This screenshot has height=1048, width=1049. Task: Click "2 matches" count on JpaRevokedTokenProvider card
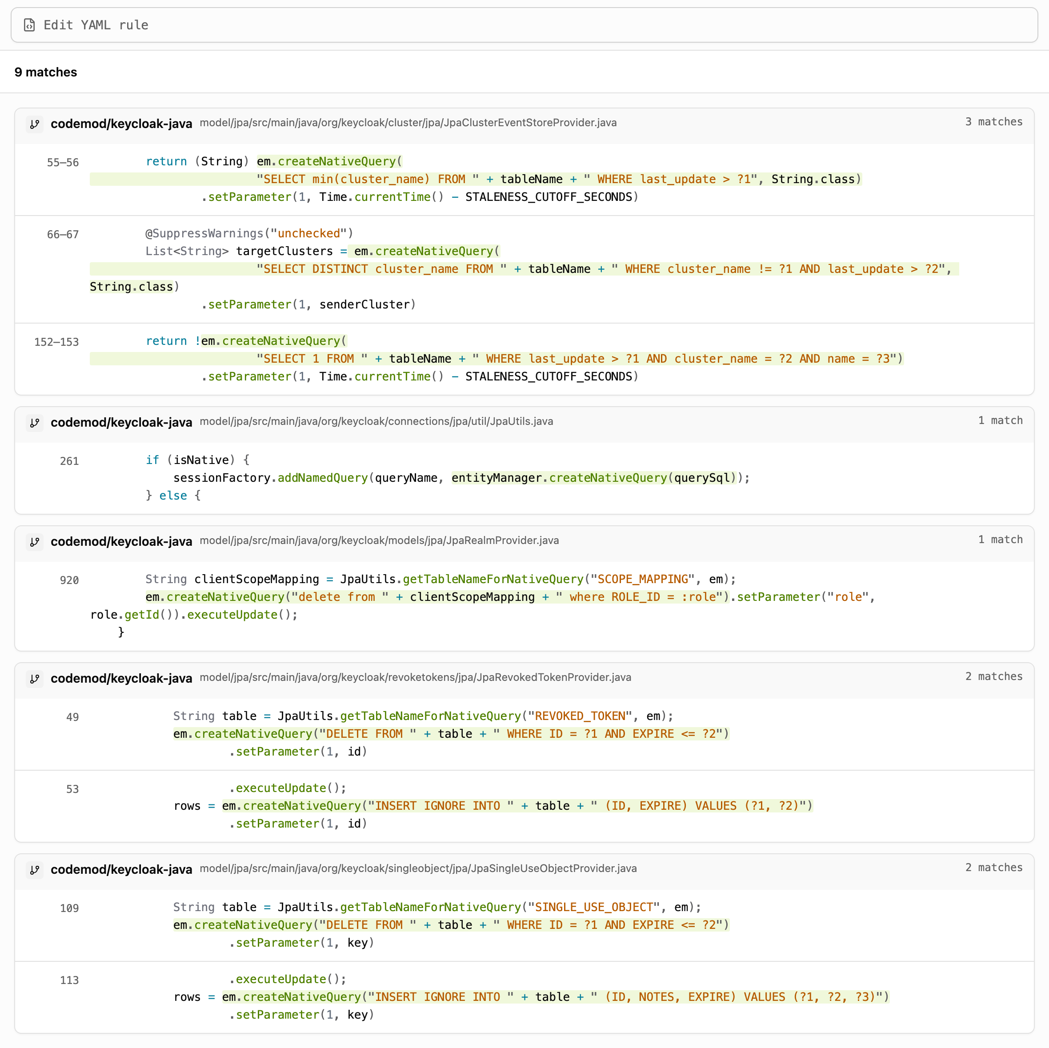tap(993, 676)
